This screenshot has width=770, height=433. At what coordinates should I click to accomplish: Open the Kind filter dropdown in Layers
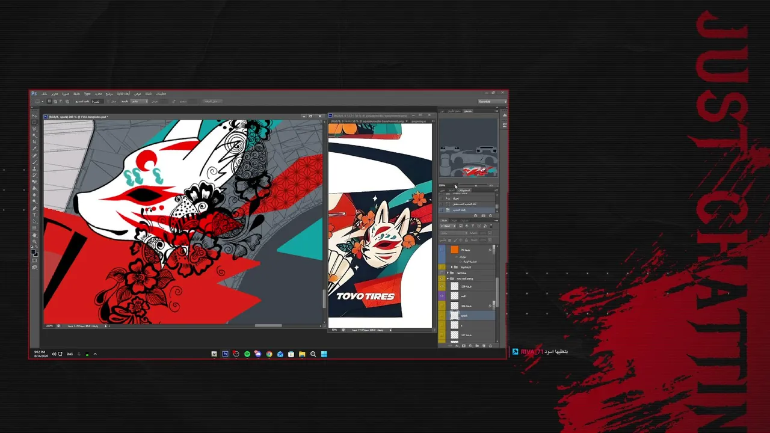[x=448, y=226]
